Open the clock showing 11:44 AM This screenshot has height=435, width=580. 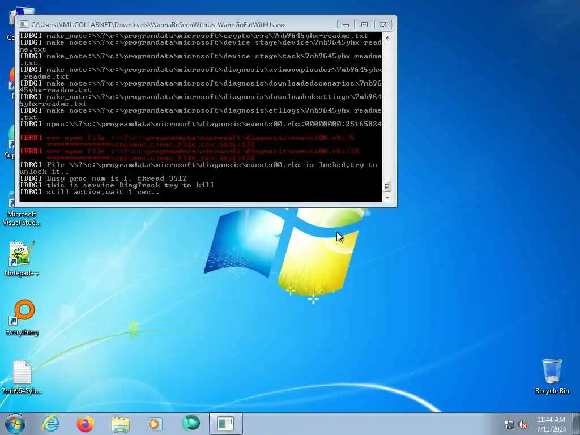(x=551, y=420)
